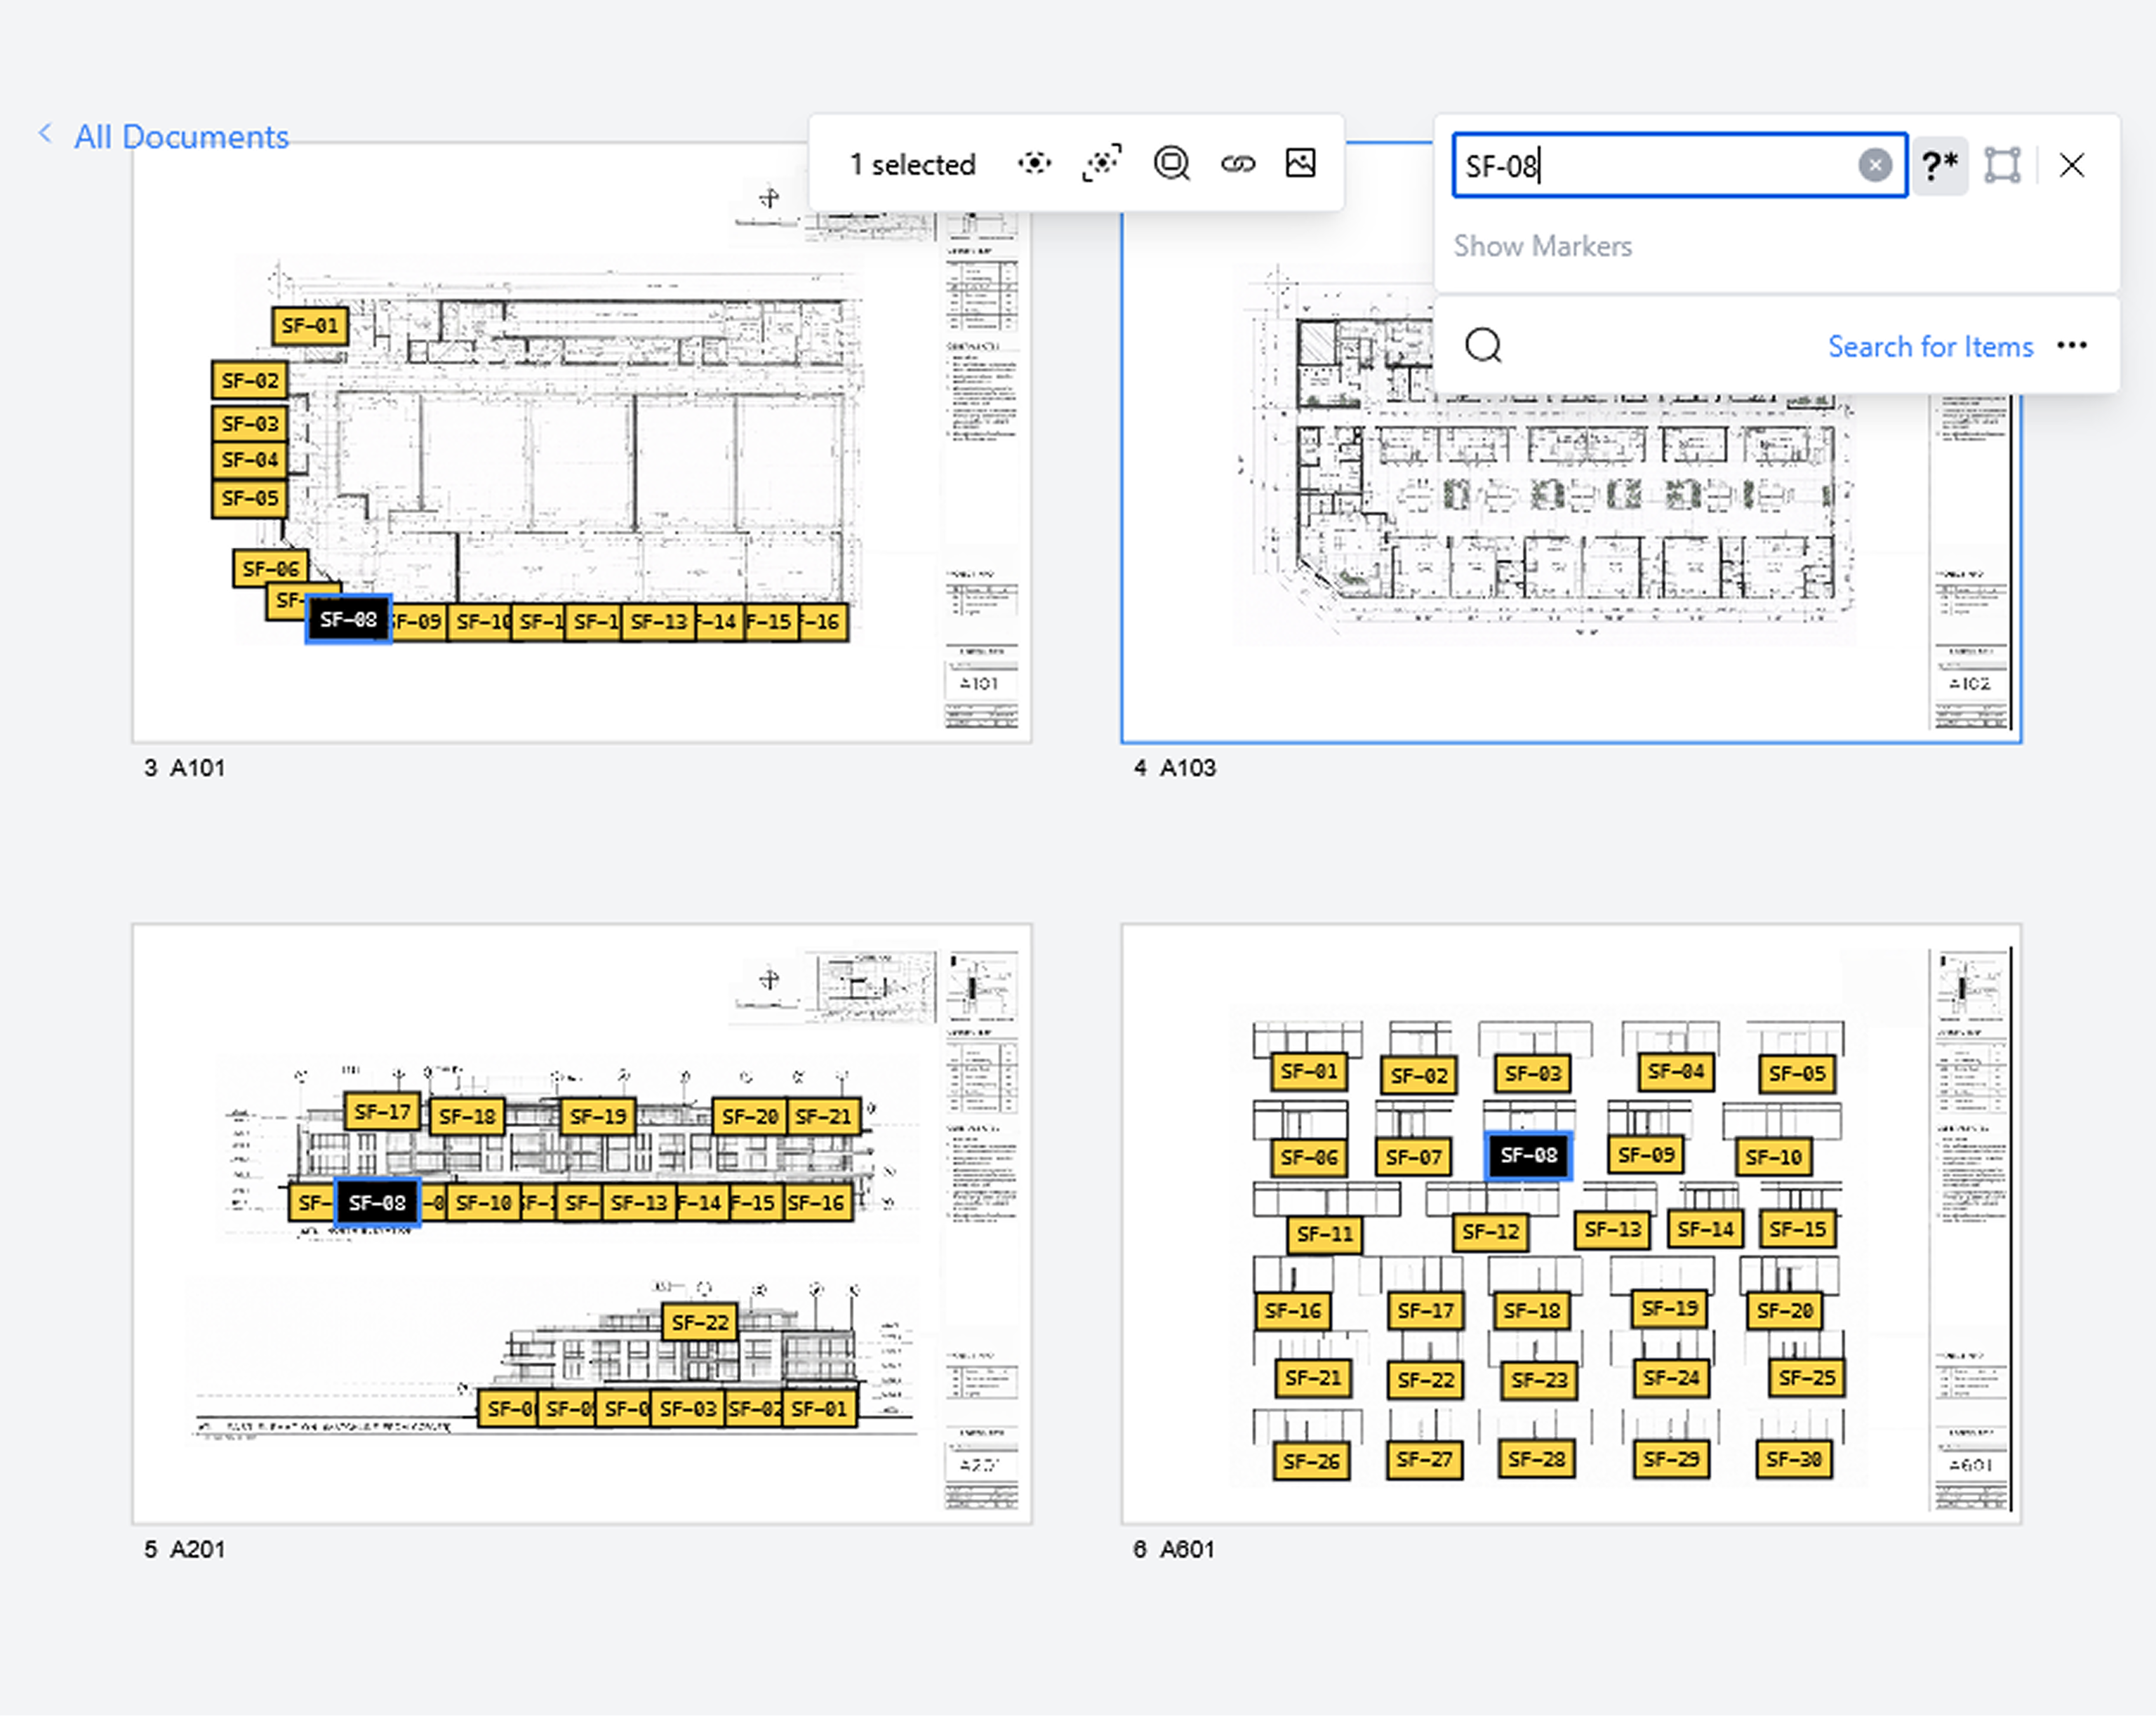Select SF-22 marker on sheet A201

[x=700, y=1322]
